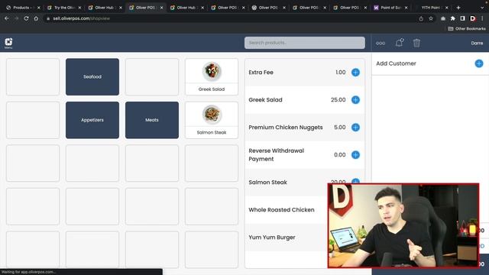This screenshot has height=275, width=489.
Task: Open Other Bookmarks folder
Action: (467, 29)
